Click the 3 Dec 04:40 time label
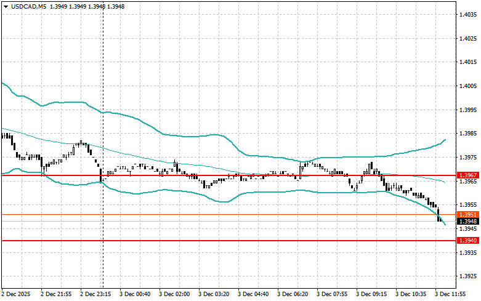This screenshot has height=301, width=481. coord(253,294)
